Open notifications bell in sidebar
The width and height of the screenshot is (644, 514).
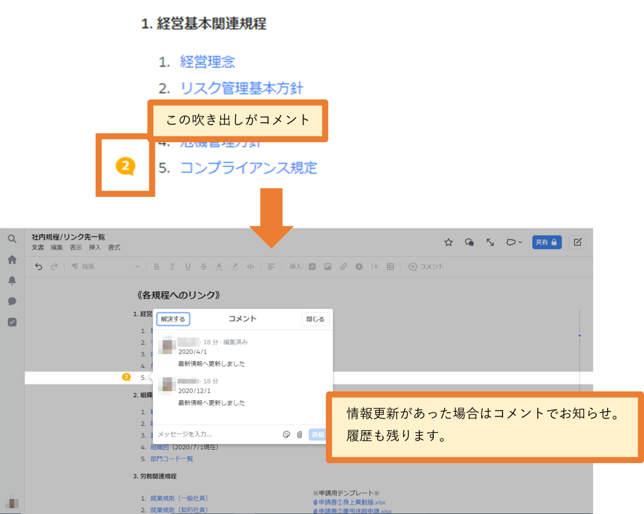pyautogui.click(x=12, y=281)
